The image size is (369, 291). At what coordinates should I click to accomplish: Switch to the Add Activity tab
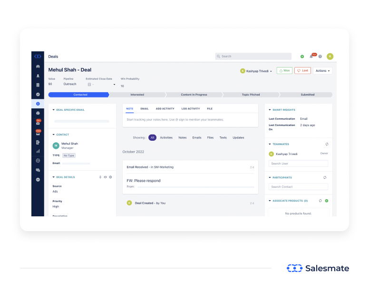coord(165,109)
